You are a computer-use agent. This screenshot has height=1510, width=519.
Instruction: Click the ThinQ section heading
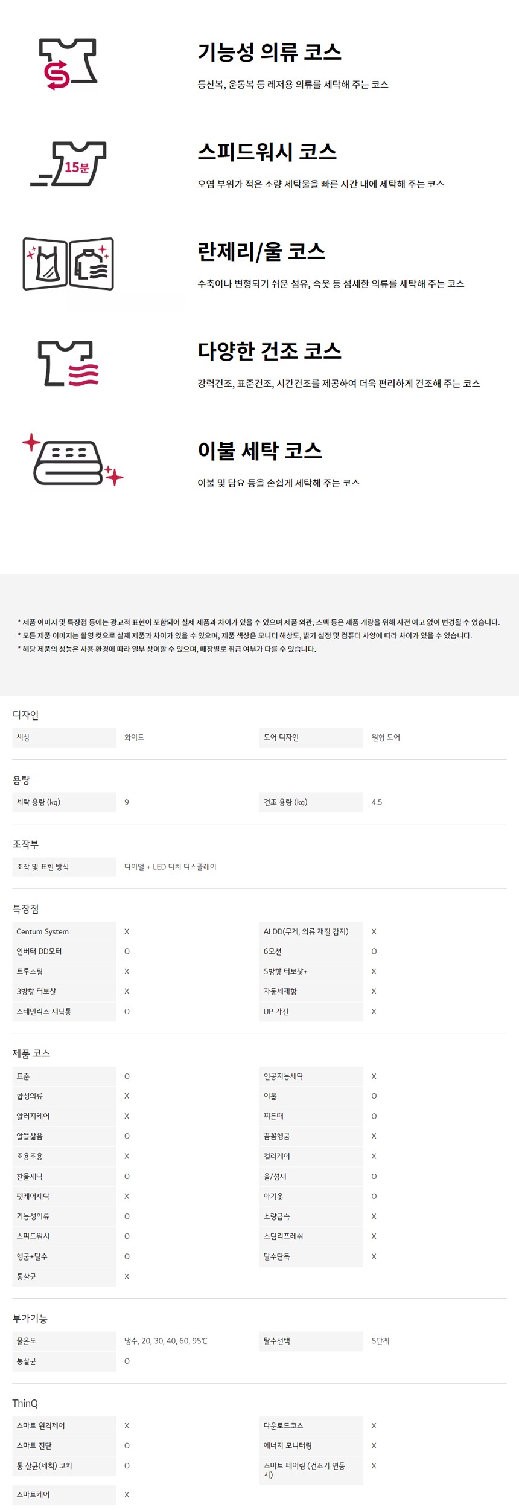[25, 1404]
